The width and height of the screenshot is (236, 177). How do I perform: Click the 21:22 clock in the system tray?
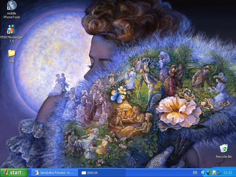228,173
